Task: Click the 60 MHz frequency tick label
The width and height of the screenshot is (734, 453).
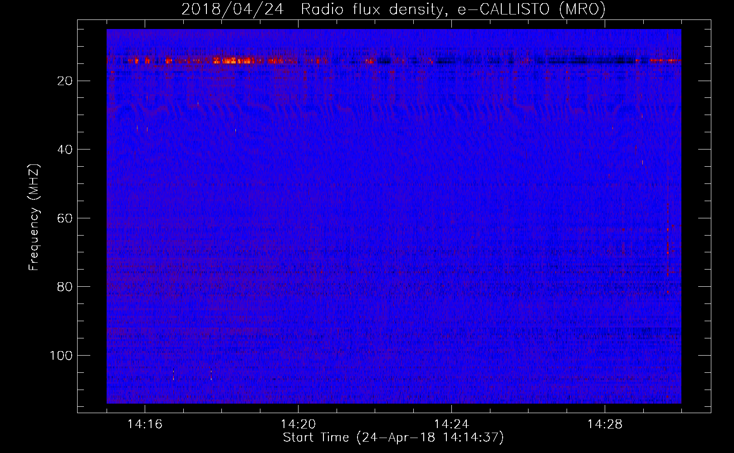Action: pos(65,218)
